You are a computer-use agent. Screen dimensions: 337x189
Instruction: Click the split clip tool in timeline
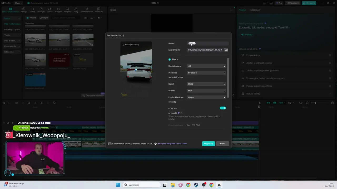[29, 103]
